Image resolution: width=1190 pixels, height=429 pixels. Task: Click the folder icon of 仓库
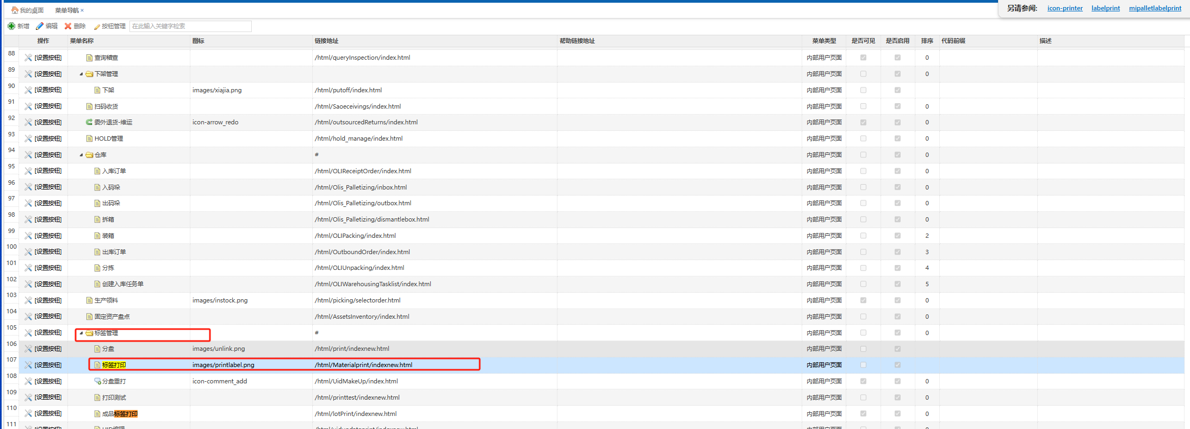(x=89, y=155)
